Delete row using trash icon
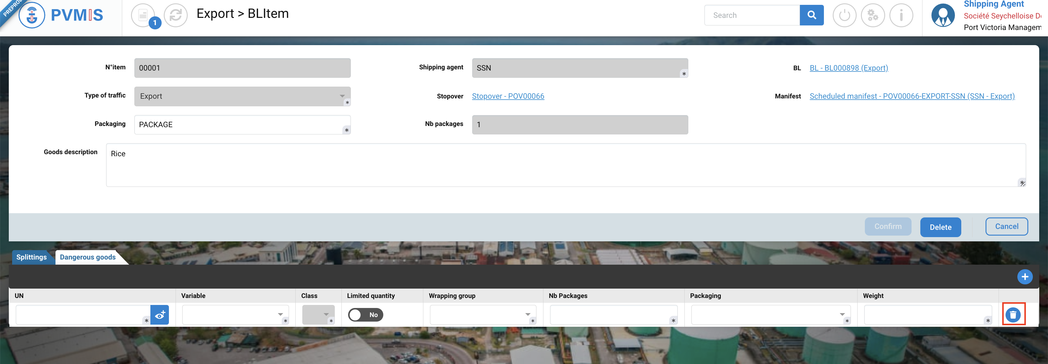 [x=1013, y=315]
